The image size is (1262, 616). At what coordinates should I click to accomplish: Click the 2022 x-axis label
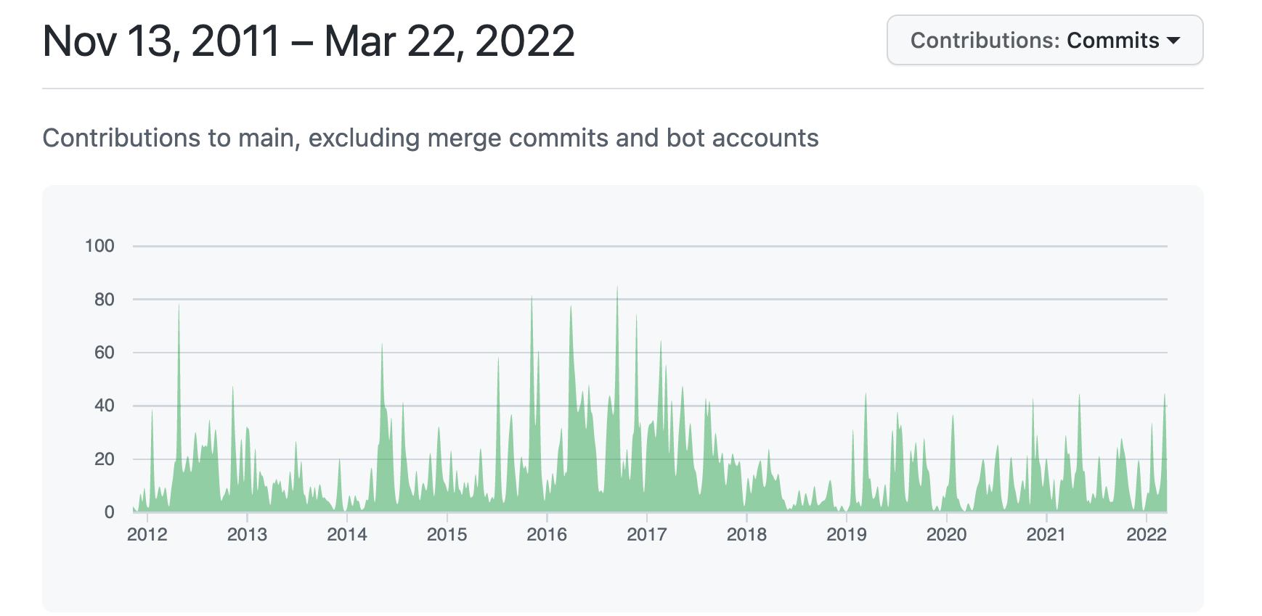click(x=1146, y=535)
